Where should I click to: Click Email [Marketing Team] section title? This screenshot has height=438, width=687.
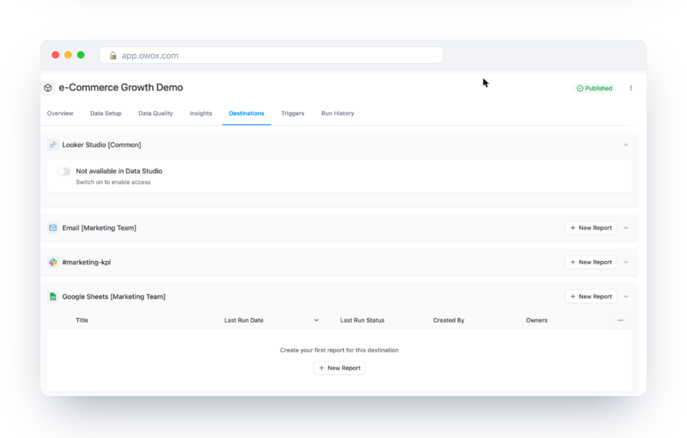pyautogui.click(x=99, y=228)
